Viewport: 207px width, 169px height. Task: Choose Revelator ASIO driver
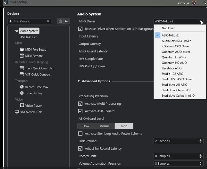pyautogui.click(x=180, y=68)
